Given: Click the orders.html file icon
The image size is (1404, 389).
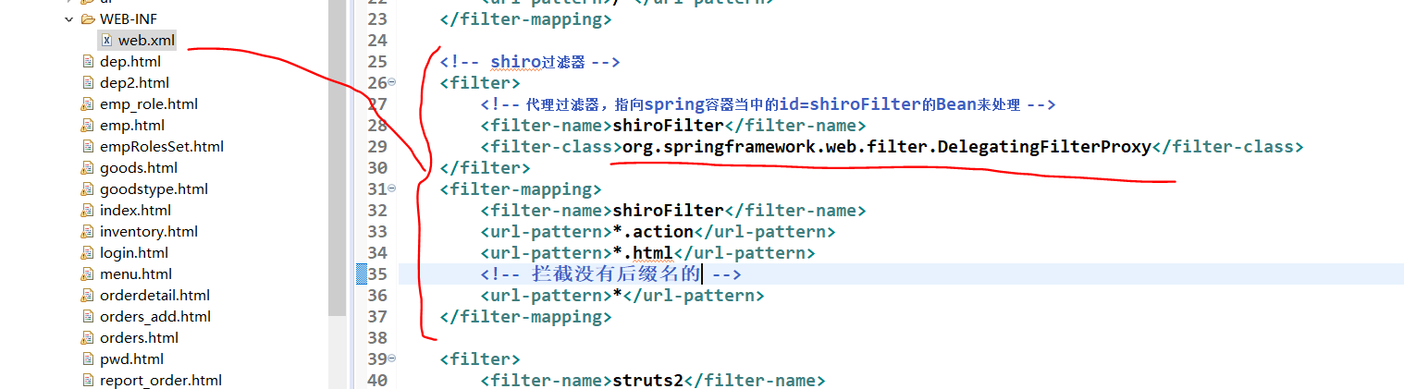Looking at the screenshot, I should click(88, 338).
